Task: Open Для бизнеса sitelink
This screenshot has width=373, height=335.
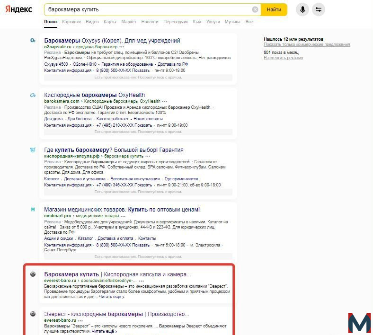Action: (x=80, y=119)
